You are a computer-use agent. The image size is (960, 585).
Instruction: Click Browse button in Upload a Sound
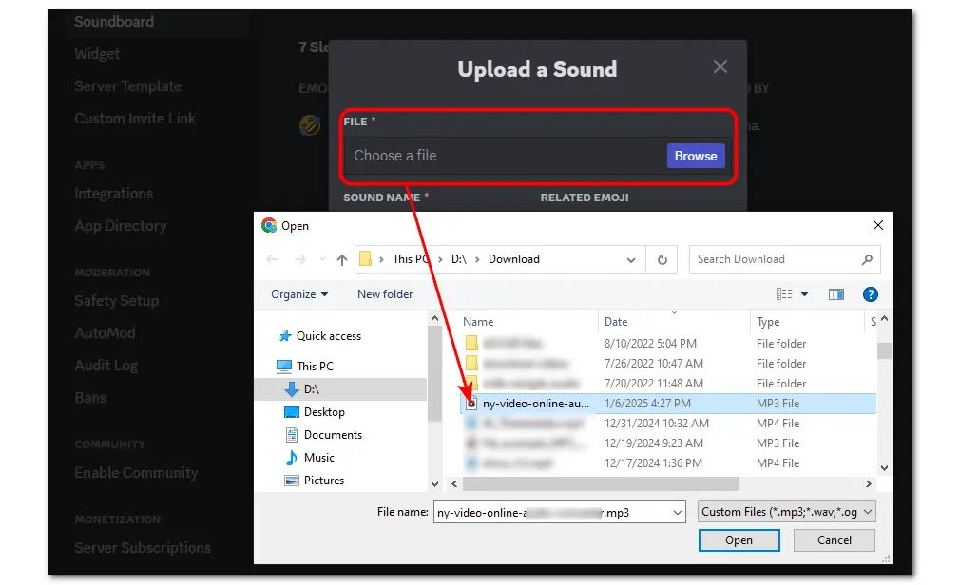696,156
